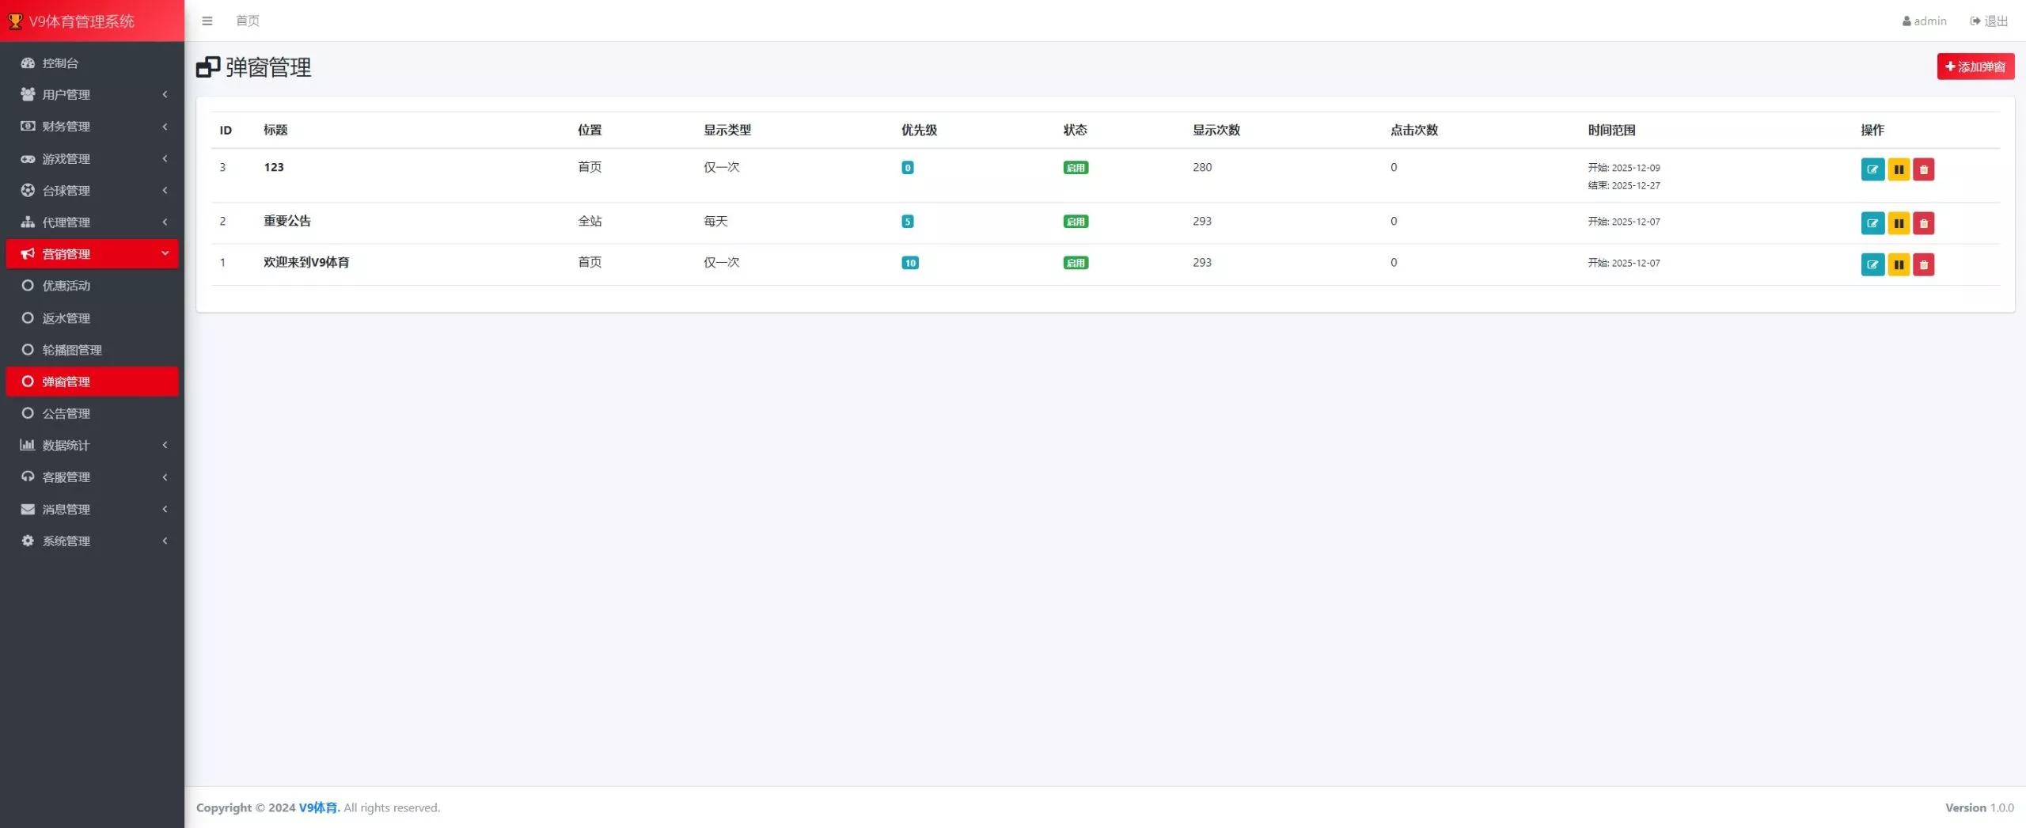Pause the 重要公告 popup
This screenshot has width=2026, height=828.
tap(1898, 223)
